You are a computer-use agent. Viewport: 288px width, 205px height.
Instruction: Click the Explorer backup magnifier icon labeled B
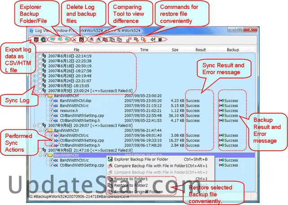click(x=53, y=39)
